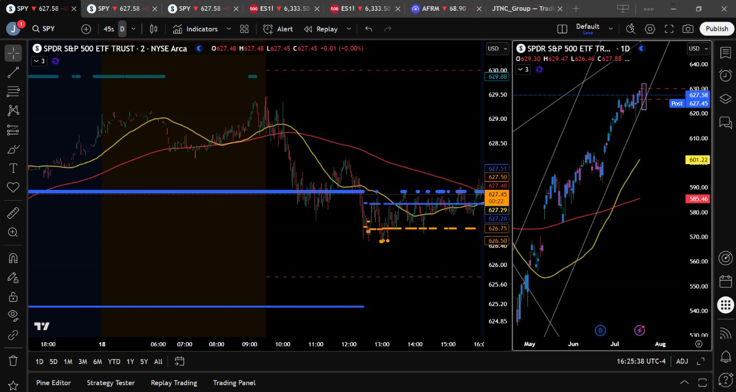Image resolution: width=736 pixels, height=392 pixels.
Task: Click the Publish button
Action: point(716,29)
